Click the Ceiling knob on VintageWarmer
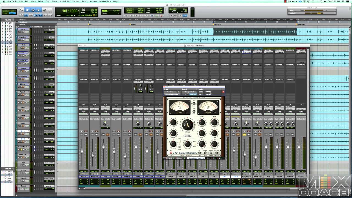This screenshot has height=198, width=352. pyautogui.click(x=188, y=144)
